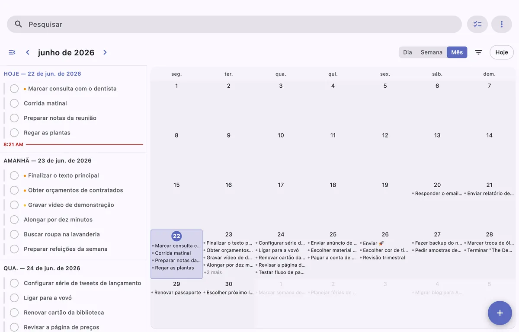519x332 pixels.
Task: Select day 10 in the calendar
Action: point(281,135)
